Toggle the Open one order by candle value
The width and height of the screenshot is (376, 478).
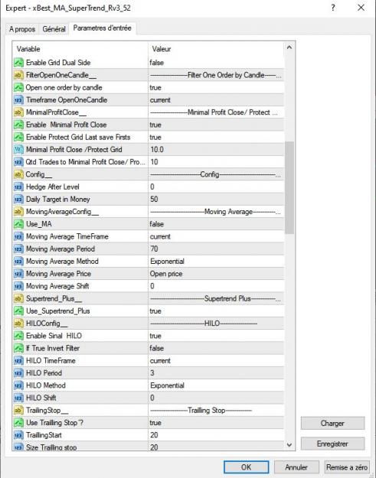(x=216, y=87)
